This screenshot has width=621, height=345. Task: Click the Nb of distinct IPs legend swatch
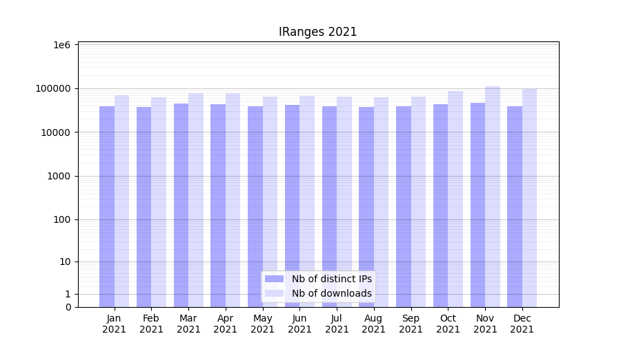tap(274, 279)
